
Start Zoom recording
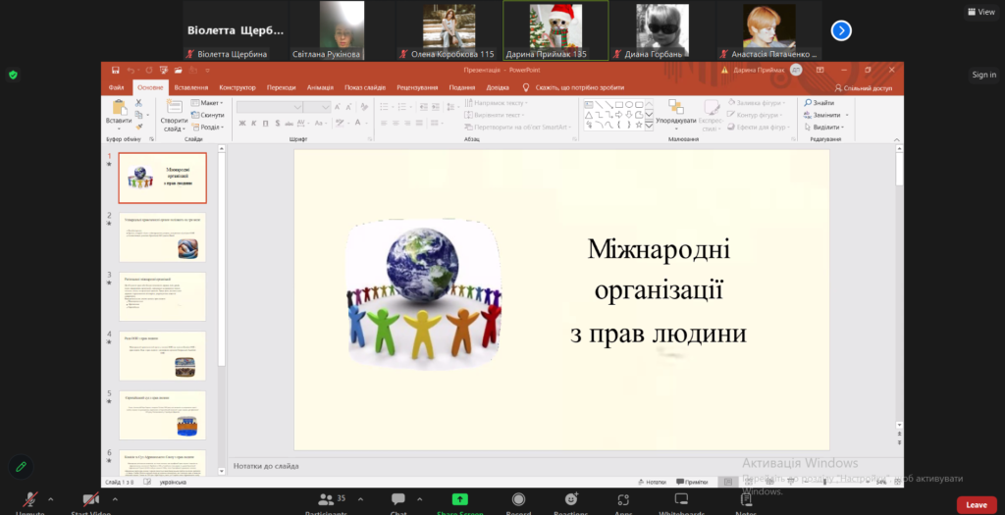(518, 502)
